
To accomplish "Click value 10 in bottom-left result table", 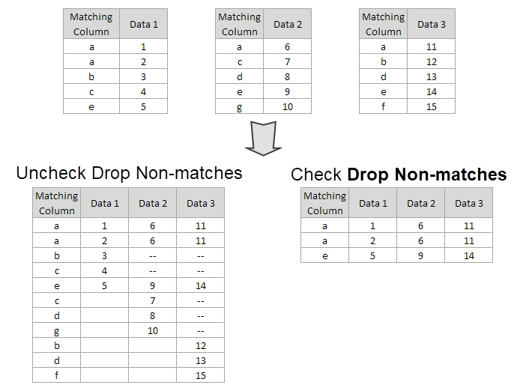I will [153, 330].
